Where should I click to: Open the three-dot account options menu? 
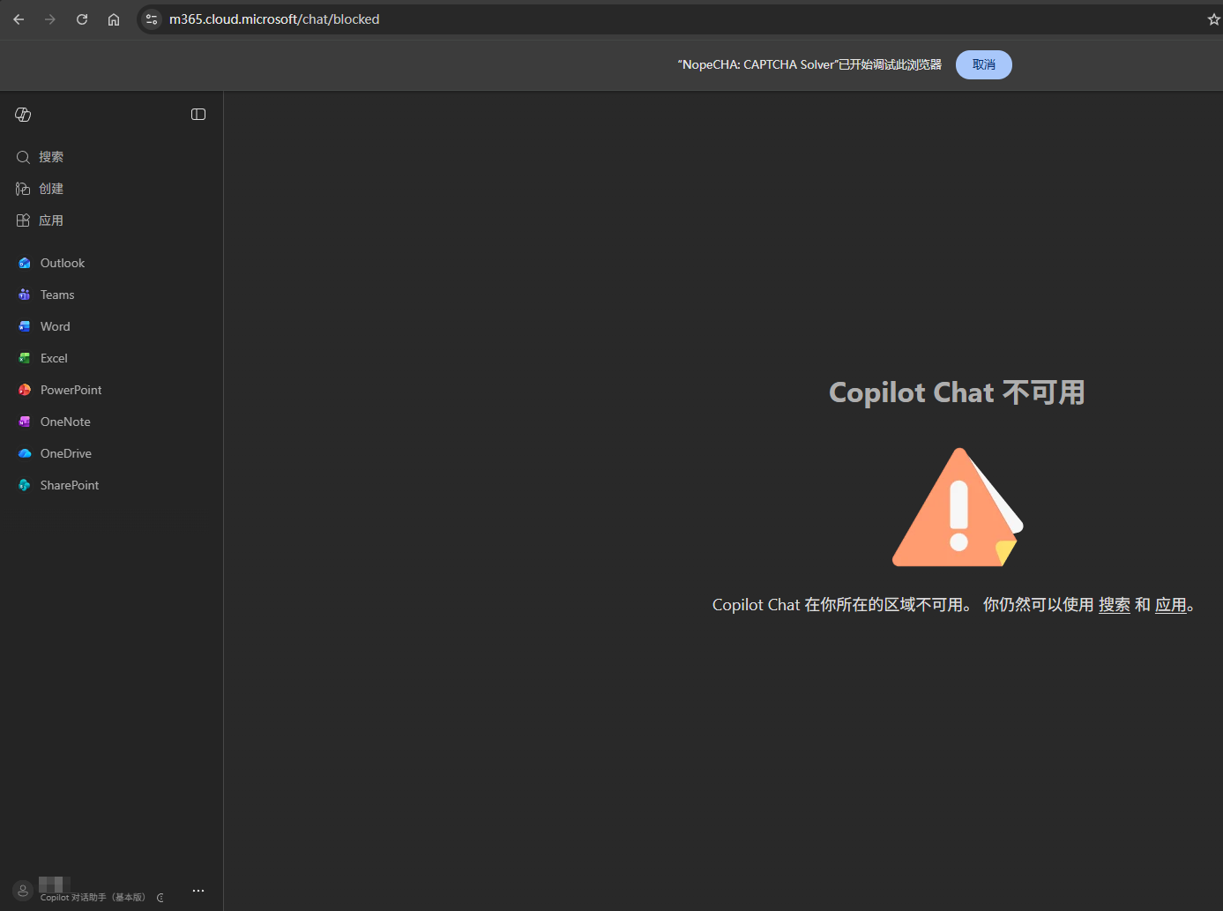[x=198, y=891]
